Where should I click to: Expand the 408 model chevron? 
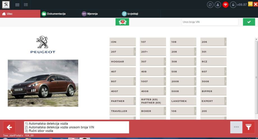(x=165, y=72)
